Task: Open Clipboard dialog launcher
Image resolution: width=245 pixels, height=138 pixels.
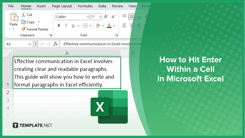Action: [51, 35]
